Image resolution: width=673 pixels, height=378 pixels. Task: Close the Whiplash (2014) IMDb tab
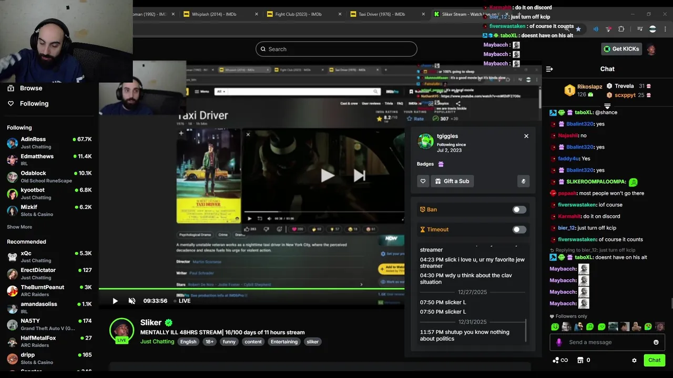[257, 14]
